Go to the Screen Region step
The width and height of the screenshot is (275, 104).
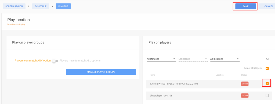tap(14, 6)
